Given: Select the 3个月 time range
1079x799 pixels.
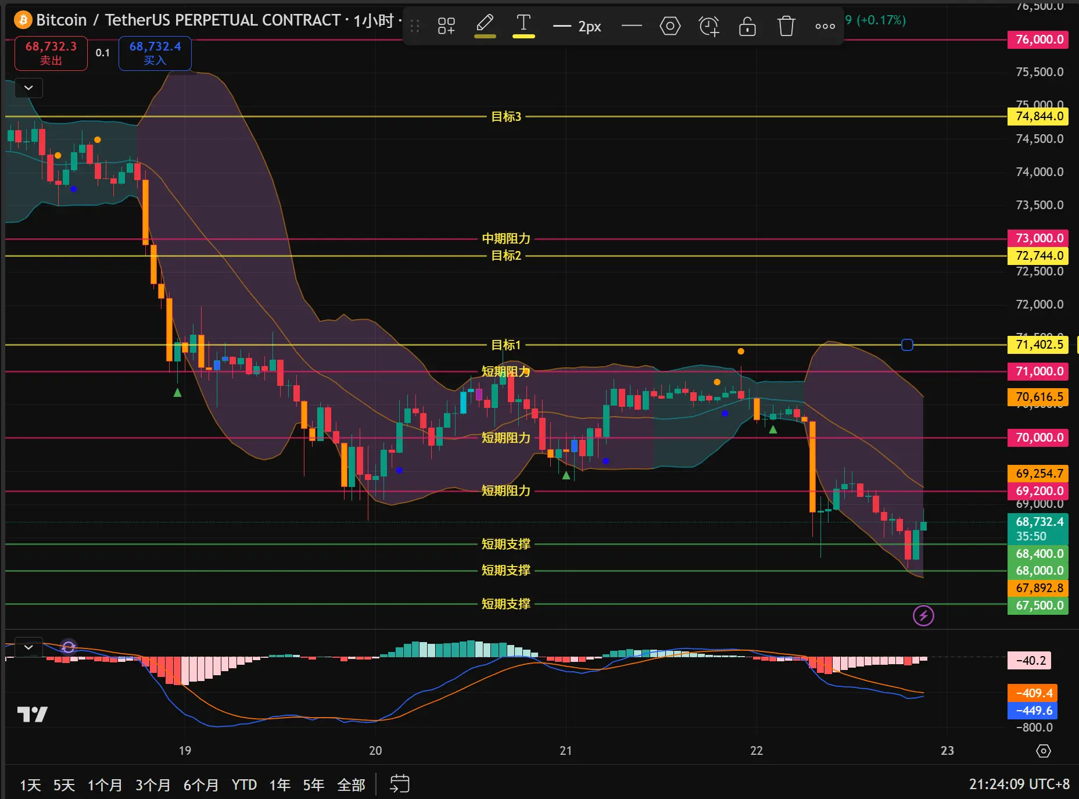Looking at the screenshot, I should pos(153,785).
